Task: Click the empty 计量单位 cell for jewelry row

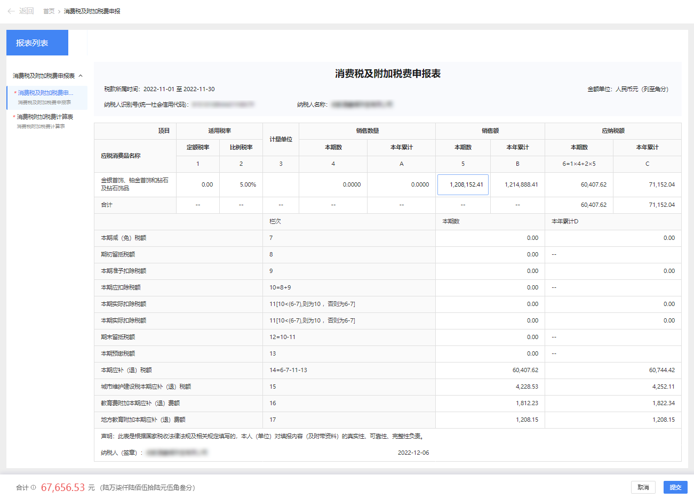Action: (281, 184)
